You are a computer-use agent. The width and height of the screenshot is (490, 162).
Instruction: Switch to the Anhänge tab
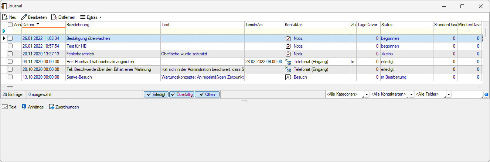tap(33, 107)
